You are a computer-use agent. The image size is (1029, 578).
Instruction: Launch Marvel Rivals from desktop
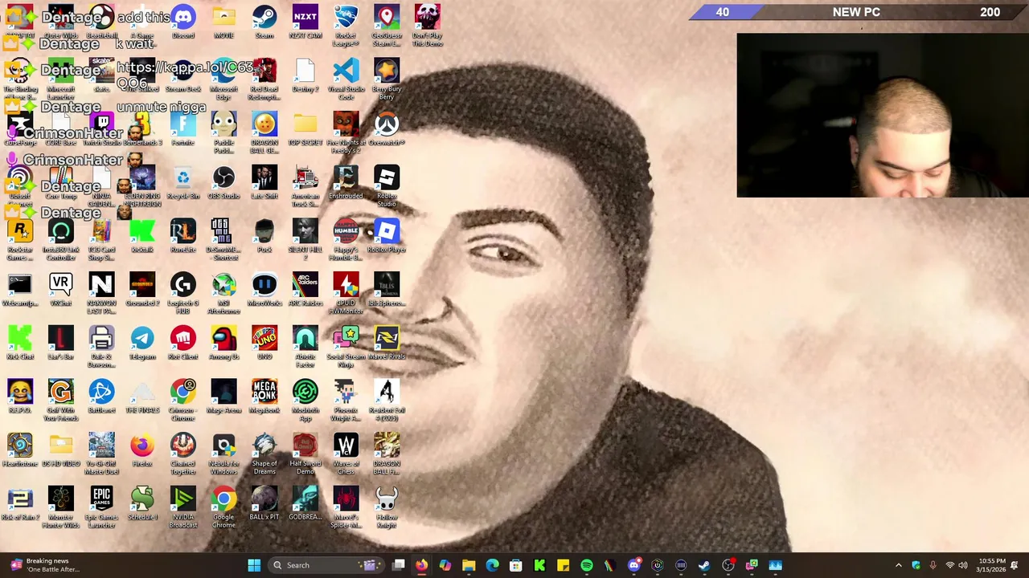[x=387, y=343]
